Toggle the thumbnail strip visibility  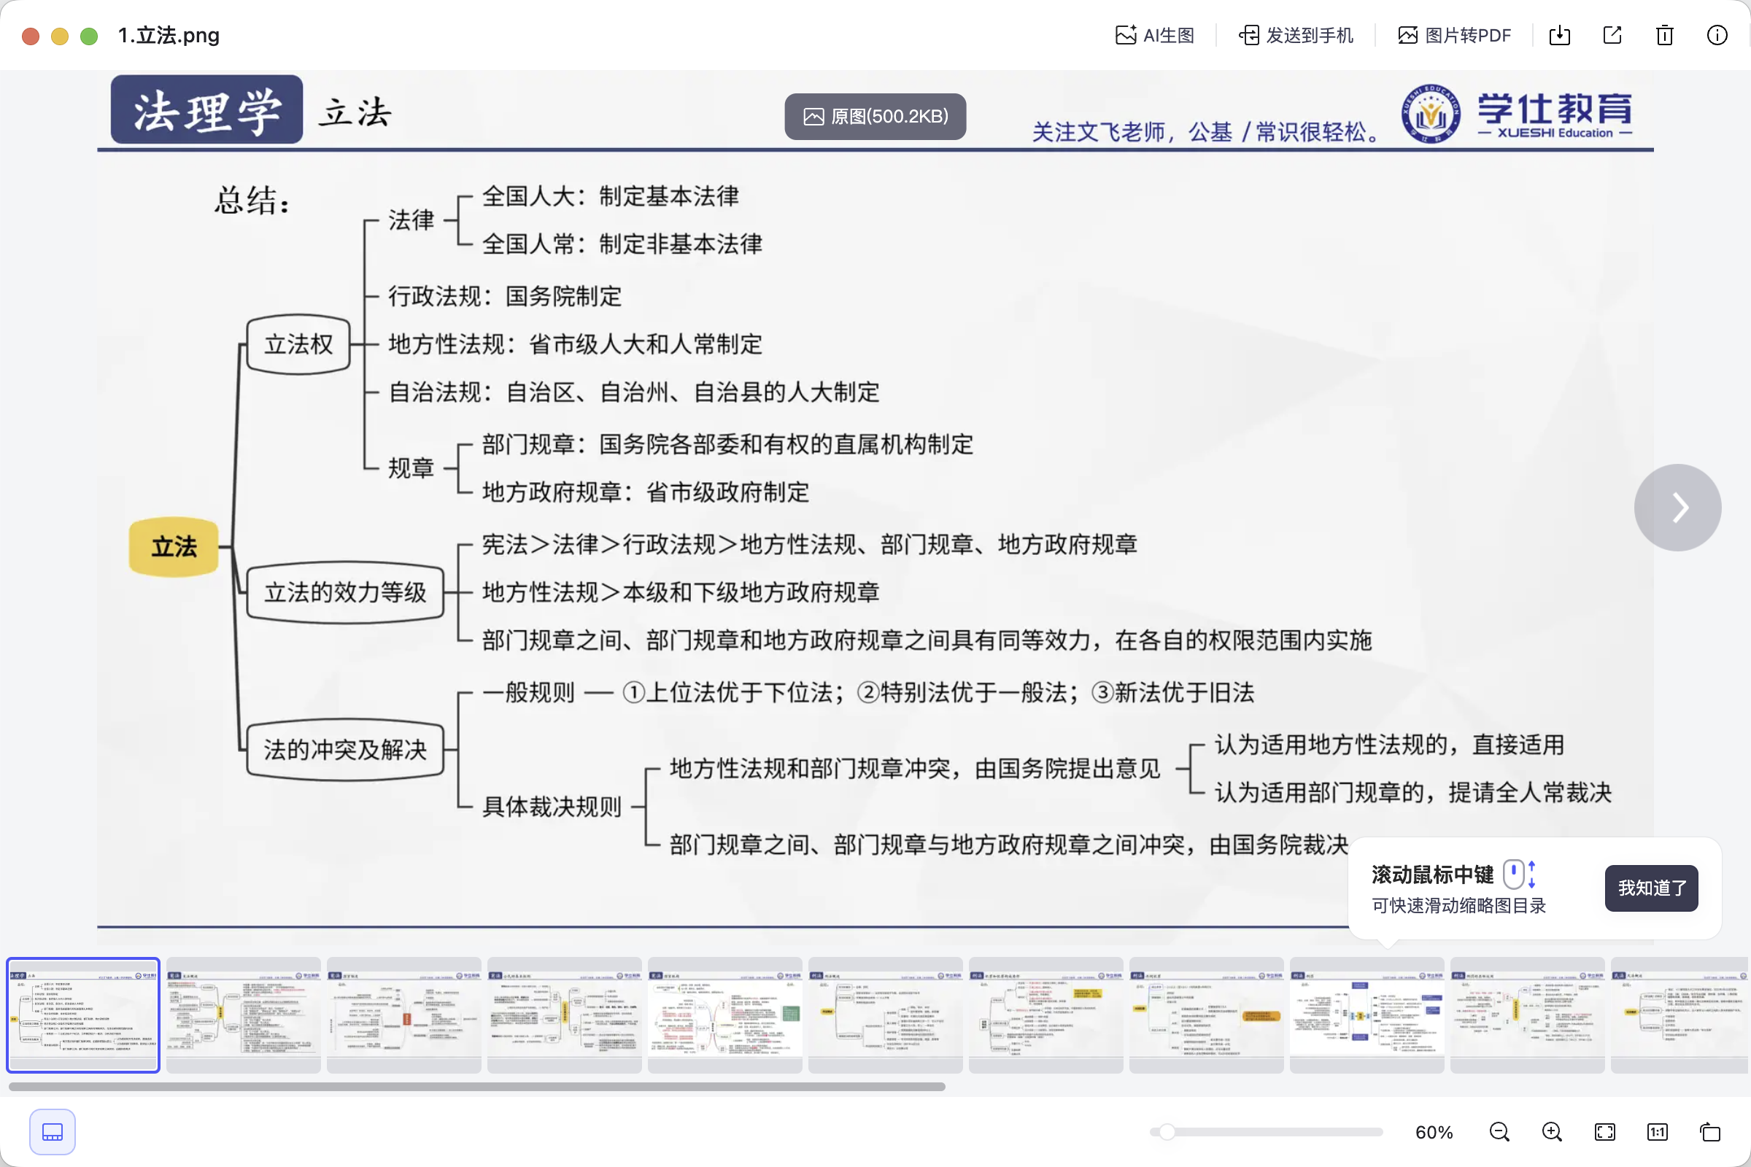pyautogui.click(x=52, y=1131)
